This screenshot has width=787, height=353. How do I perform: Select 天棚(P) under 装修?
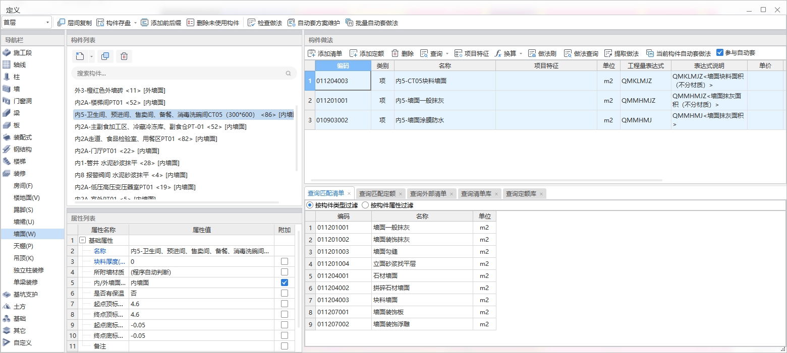click(32, 246)
